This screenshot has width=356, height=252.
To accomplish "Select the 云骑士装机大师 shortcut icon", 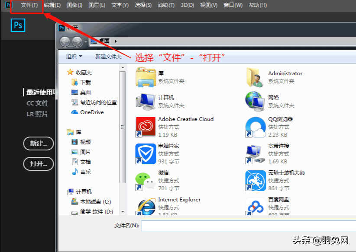I will pyautogui.click(x=256, y=181).
